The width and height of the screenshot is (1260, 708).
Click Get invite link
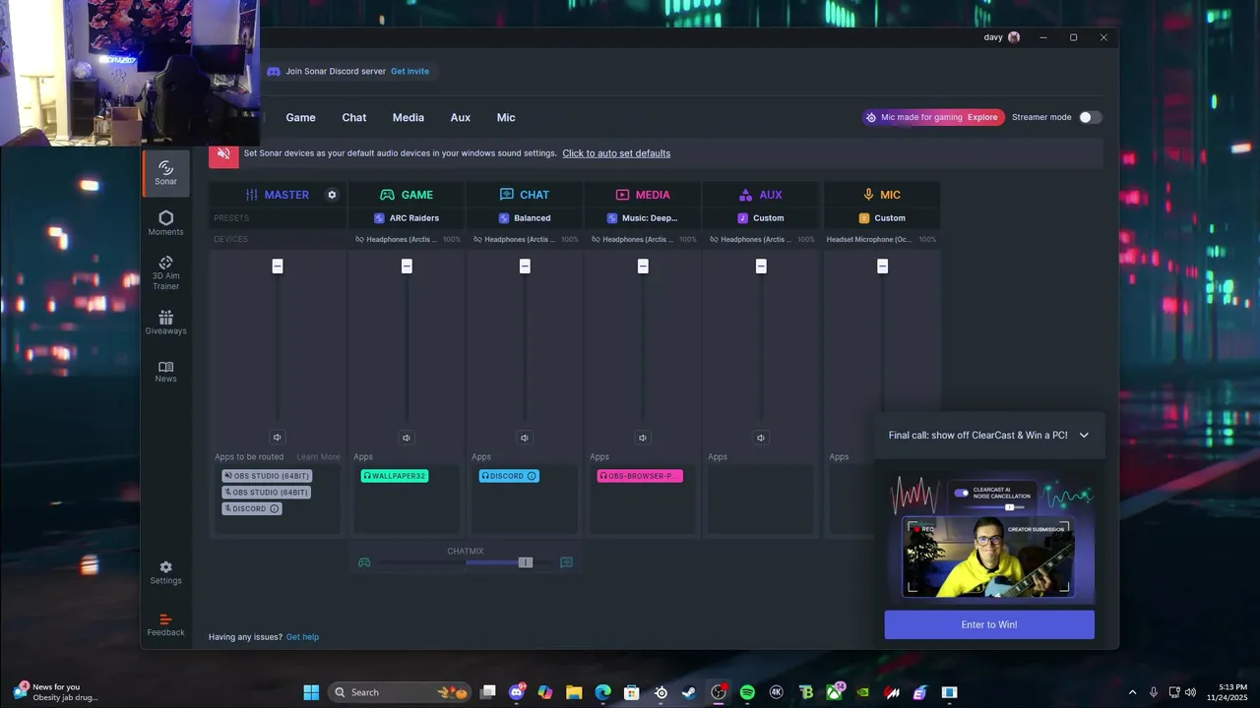[409, 72]
